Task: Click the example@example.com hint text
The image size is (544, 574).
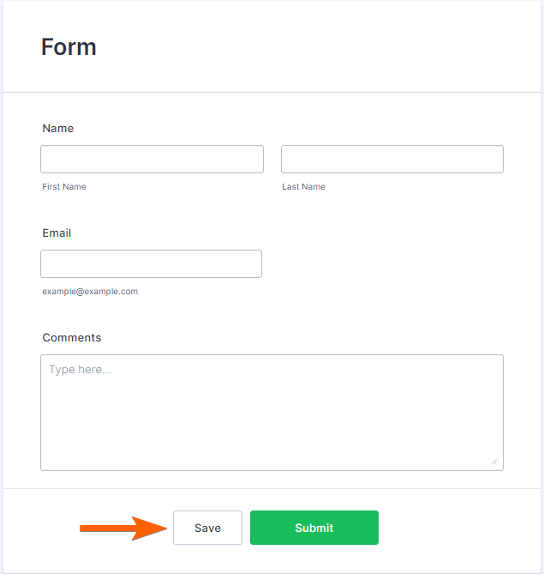Action: click(90, 292)
